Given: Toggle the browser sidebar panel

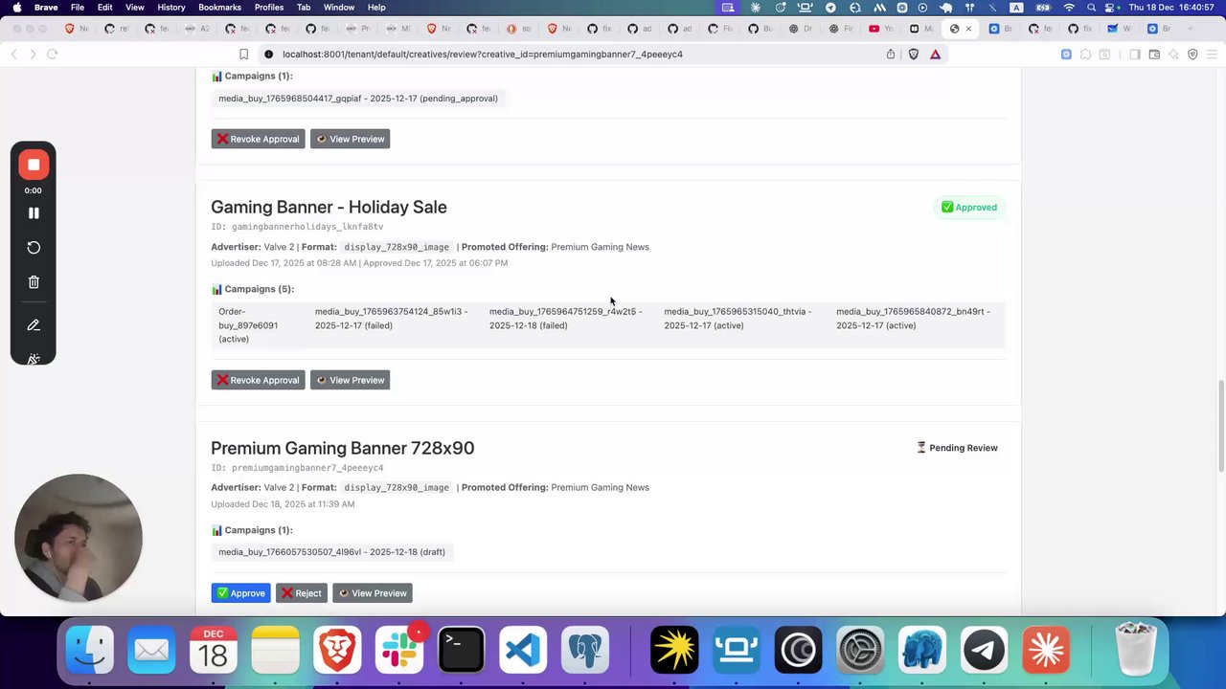Looking at the screenshot, I should [x=1135, y=55].
